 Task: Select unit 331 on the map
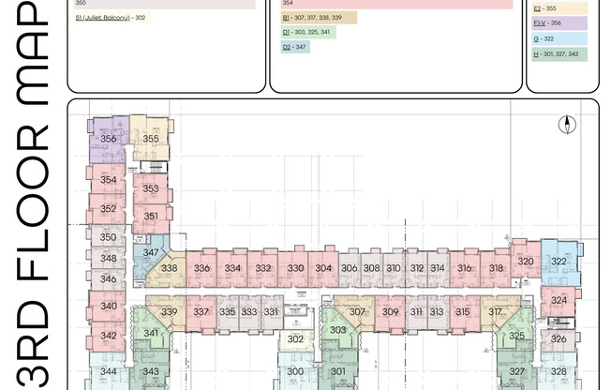point(271,312)
